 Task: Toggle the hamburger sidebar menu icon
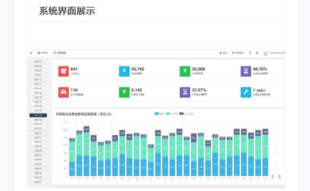pos(31,53)
